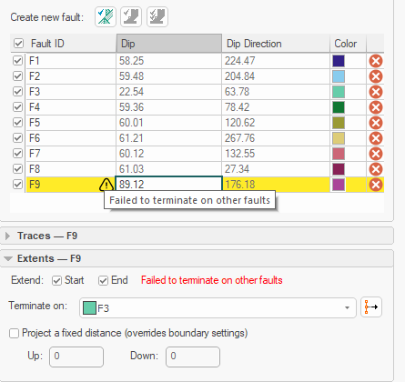
Task: Click first Create new fault icon
Action: tap(106, 16)
